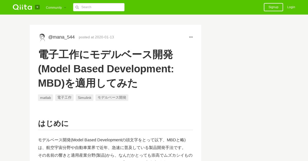
Task: Click the posted at 2020-01-13 text
Action: coord(96,37)
